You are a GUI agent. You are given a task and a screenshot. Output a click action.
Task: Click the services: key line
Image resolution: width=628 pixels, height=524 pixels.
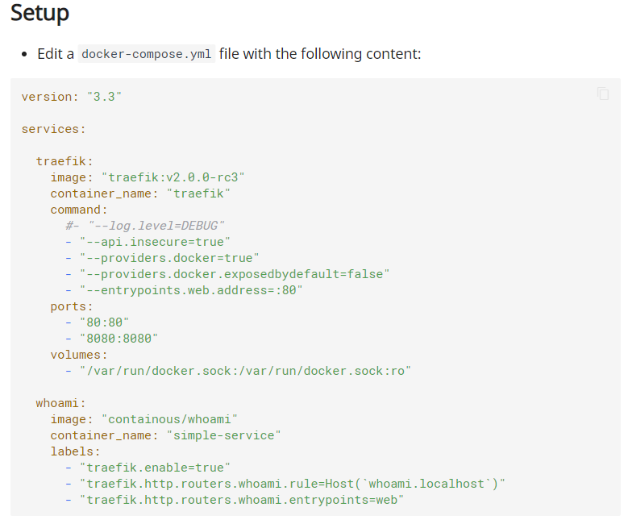coord(54,129)
